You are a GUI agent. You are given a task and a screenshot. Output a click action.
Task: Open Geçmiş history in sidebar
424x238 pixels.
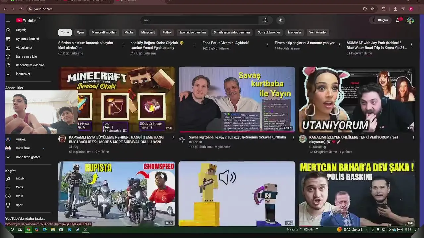pos(21,30)
